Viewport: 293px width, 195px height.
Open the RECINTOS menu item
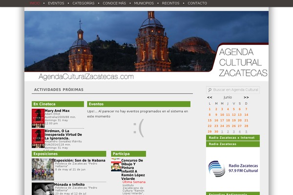170,3
